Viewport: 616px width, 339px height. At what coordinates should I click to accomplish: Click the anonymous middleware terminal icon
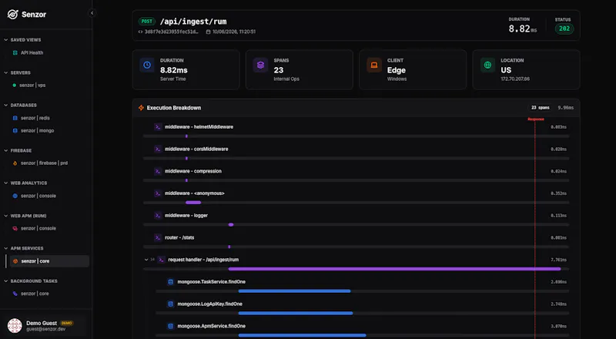click(158, 193)
